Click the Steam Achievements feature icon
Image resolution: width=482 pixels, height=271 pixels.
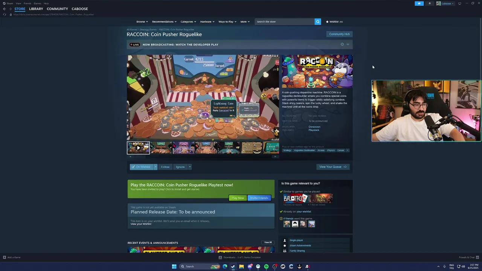285,245
